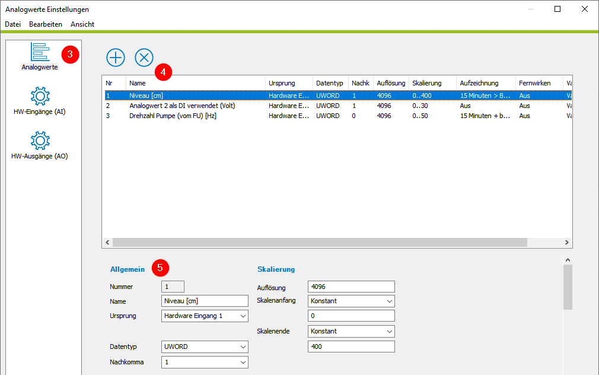599x375 pixels.
Task: Open HW-Eingänge (AI) settings gear
Action: [x=40, y=96]
